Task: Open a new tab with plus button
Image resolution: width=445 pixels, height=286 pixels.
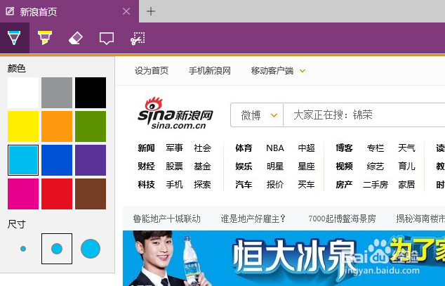Action: click(x=151, y=11)
